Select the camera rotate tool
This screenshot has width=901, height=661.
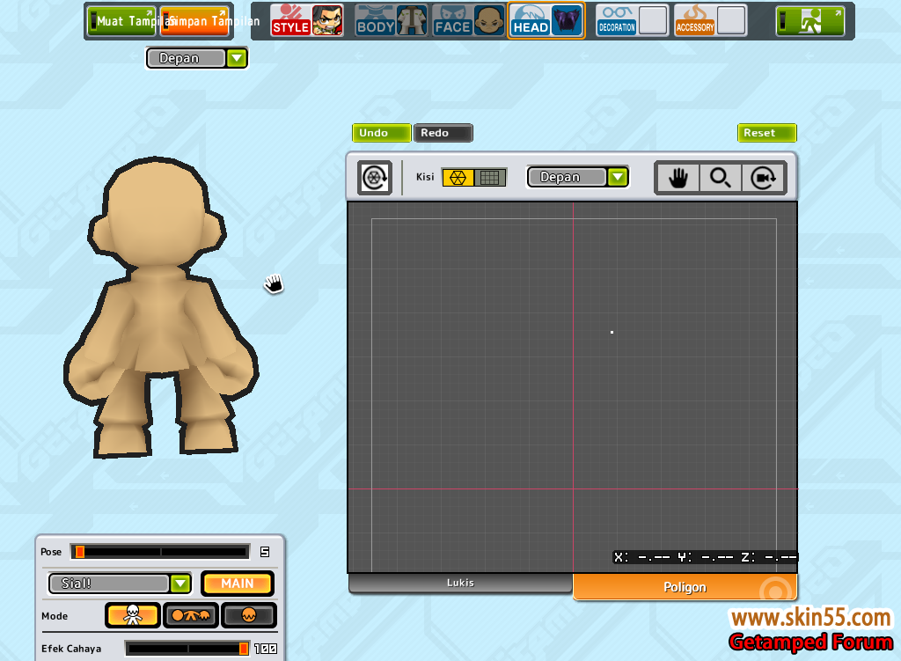pyautogui.click(x=763, y=178)
